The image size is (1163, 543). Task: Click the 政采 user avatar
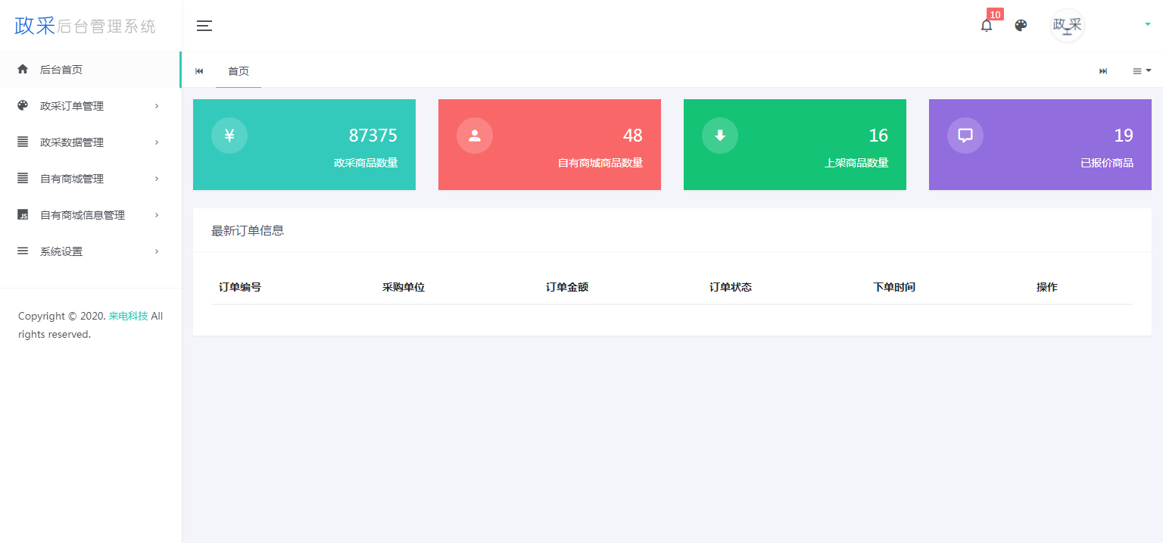point(1068,26)
